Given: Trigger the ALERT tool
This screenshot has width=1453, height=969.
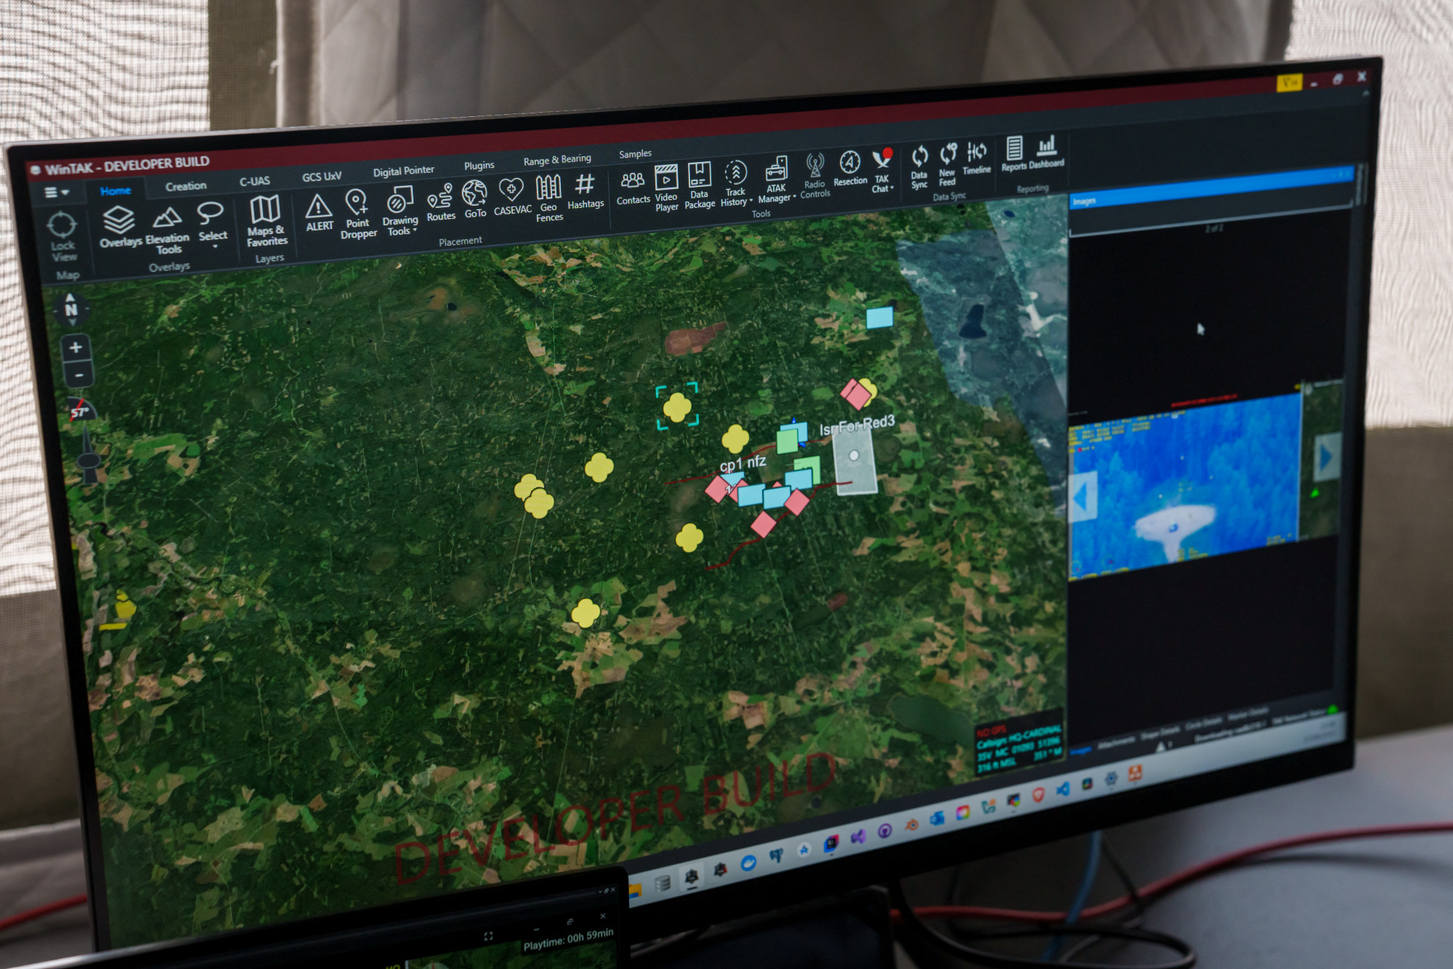Looking at the screenshot, I should 319,212.
